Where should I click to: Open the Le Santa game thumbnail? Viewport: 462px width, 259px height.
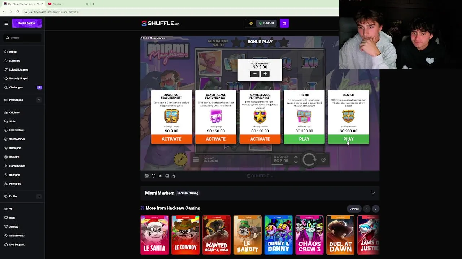coord(154,235)
